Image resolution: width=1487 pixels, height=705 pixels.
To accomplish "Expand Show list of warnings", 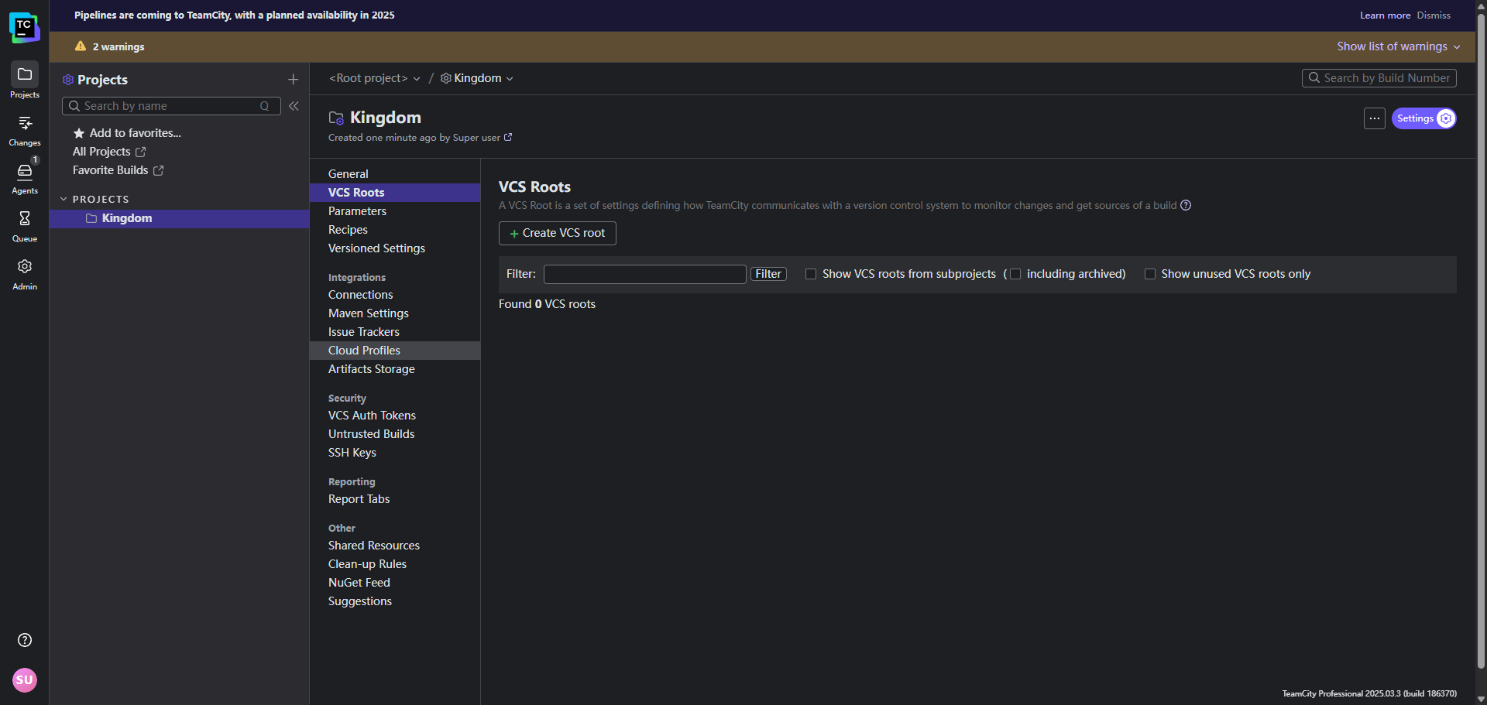I will [1398, 46].
